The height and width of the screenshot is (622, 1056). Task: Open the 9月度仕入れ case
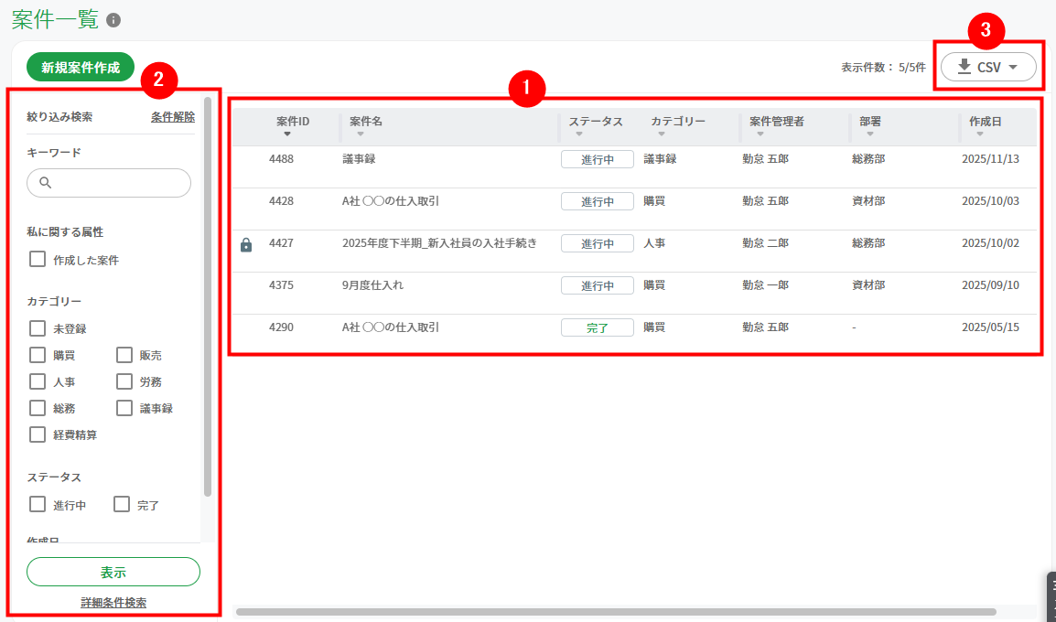click(x=373, y=284)
